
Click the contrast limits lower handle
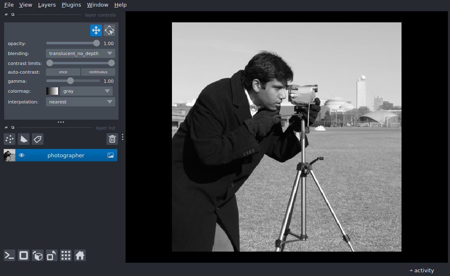pyautogui.click(x=50, y=63)
